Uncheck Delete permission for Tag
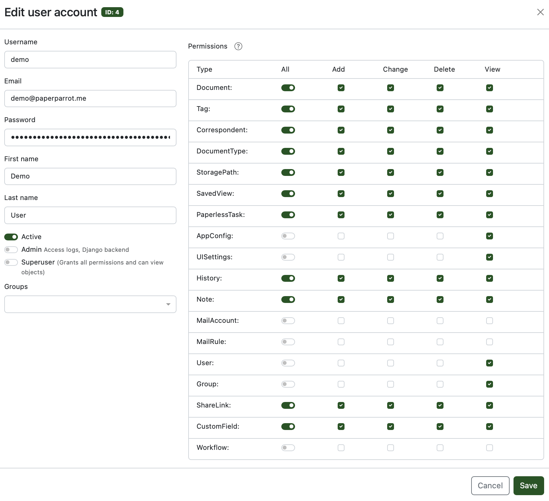Image resolution: width=549 pixels, height=501 pixels. click(x=440, y=109)
